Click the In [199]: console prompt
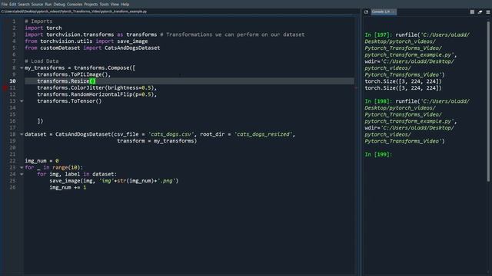This screenshot has height=276, width=492. point(378,154)
